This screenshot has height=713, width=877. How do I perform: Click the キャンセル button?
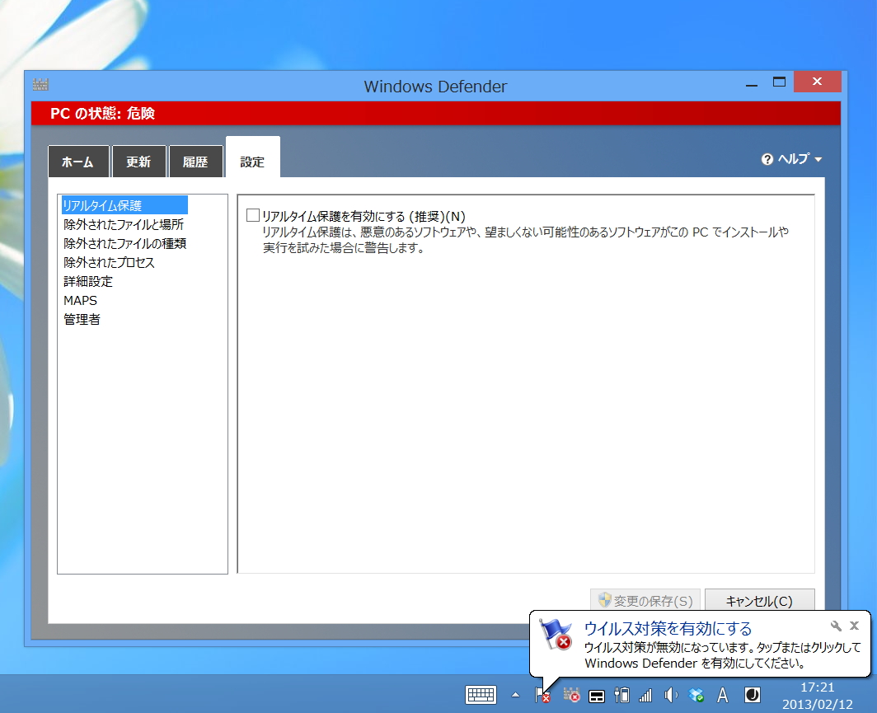pyautogui.click(x=759, y=600)
